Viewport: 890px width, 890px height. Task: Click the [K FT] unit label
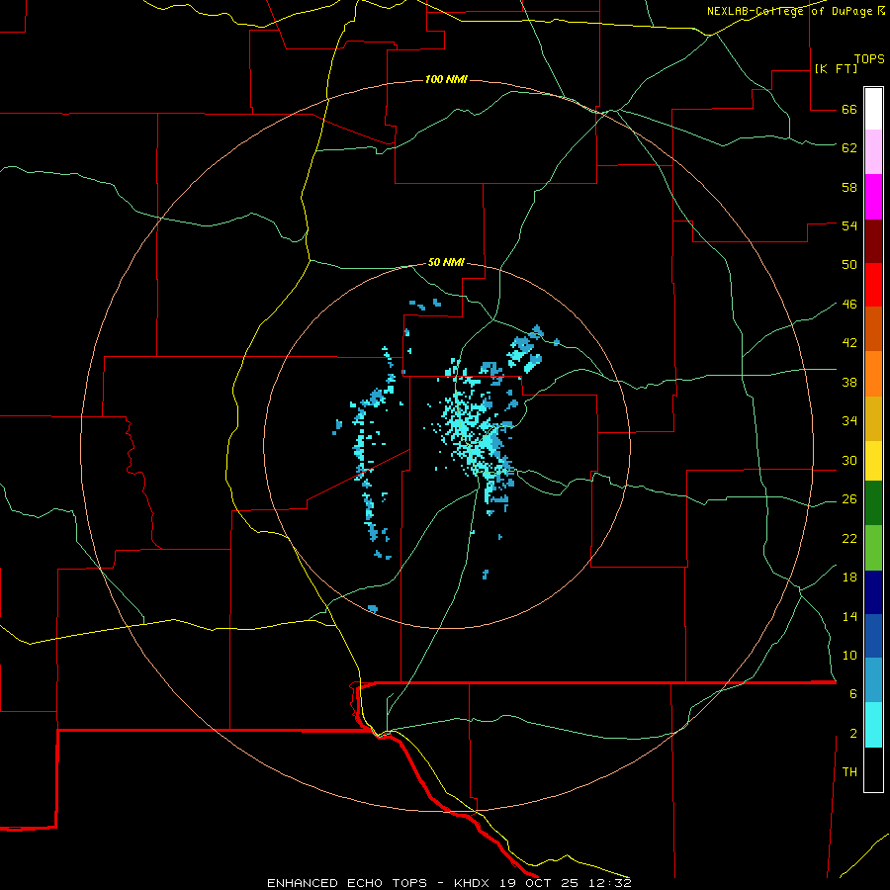tap(836, 68)
